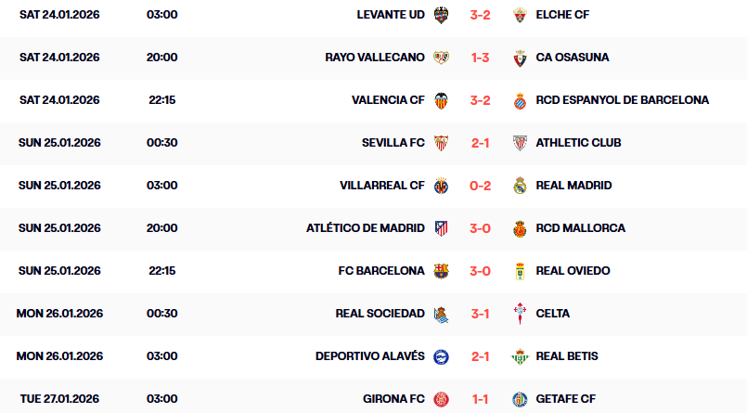Image resolution: width=747 pixels, height=413 pixels.
Task: Click the Real Oviedo team name
Action: (x=573, y=271)
